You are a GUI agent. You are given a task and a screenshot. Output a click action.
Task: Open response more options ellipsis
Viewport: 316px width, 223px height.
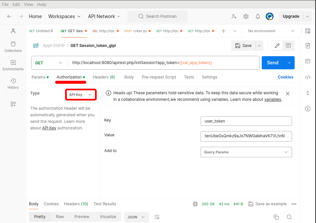(x=294, y=204)
